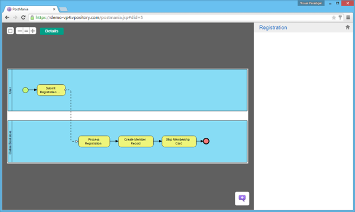Add a comment with purple speech bubble
Viewport: 355px width, 212px height.
[242, 199]
